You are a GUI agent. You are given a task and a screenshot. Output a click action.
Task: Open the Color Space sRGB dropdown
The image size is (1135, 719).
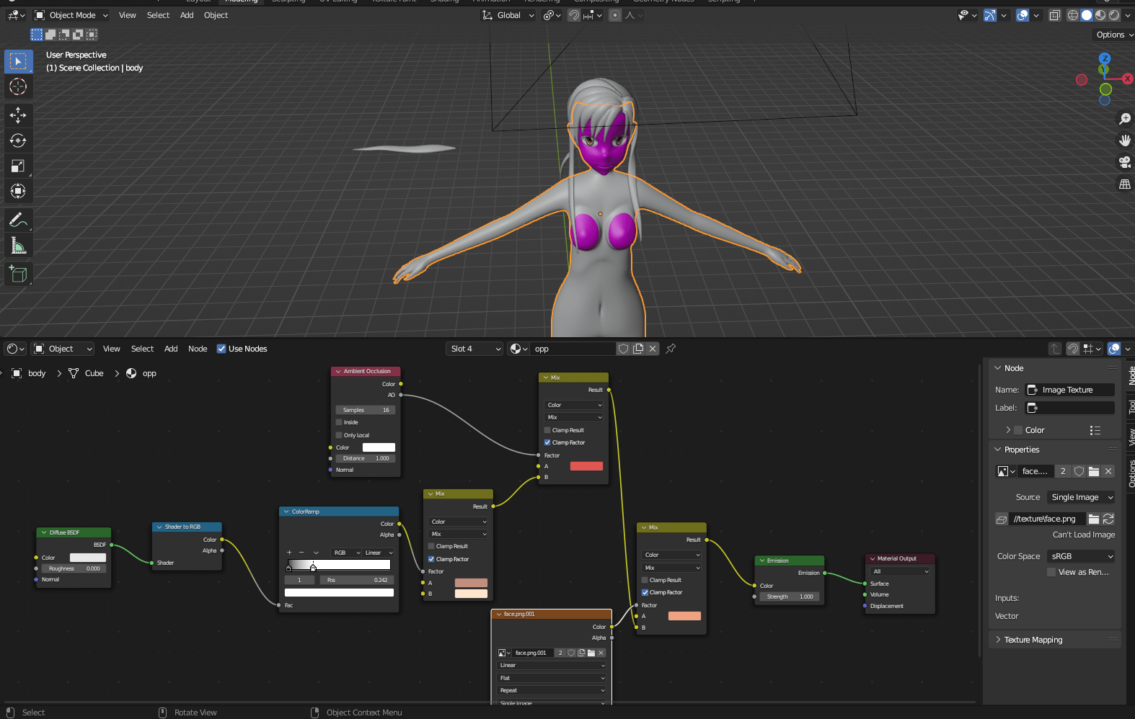1081,556
